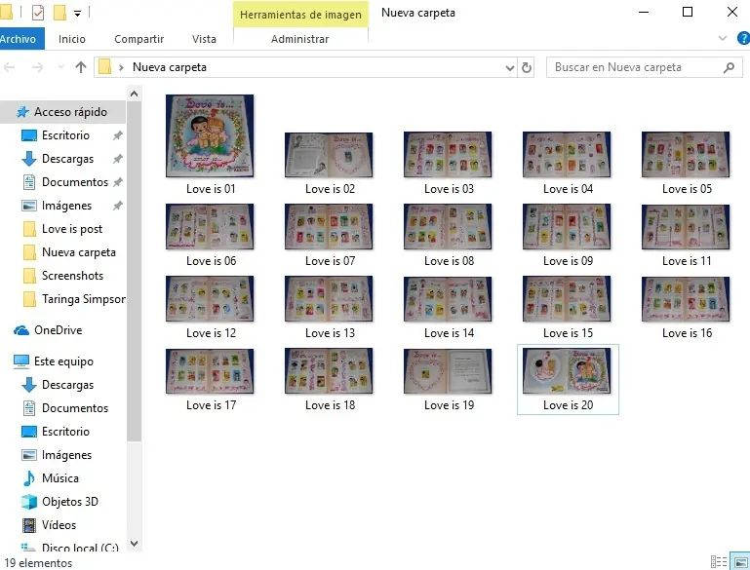This screenshot has height=570, width=750.
Task: Open the Administrar tab under Herramientas de imagen
Action: 300,39
